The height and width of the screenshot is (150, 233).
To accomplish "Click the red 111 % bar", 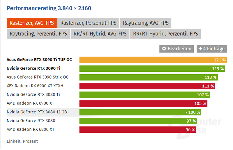I will click(147, 86).
